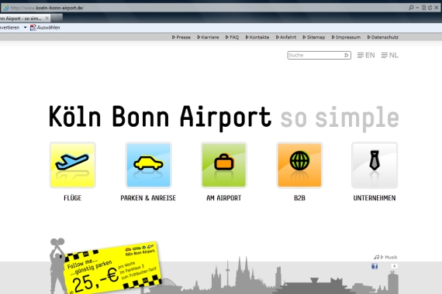This screenshot has width=442, height=294.
Task: Open the Karriere link
Action: 208,37
